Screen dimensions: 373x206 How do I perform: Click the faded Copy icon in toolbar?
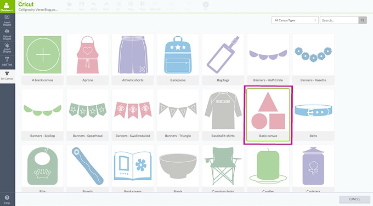pyautogui.click(x=131, y=6)
